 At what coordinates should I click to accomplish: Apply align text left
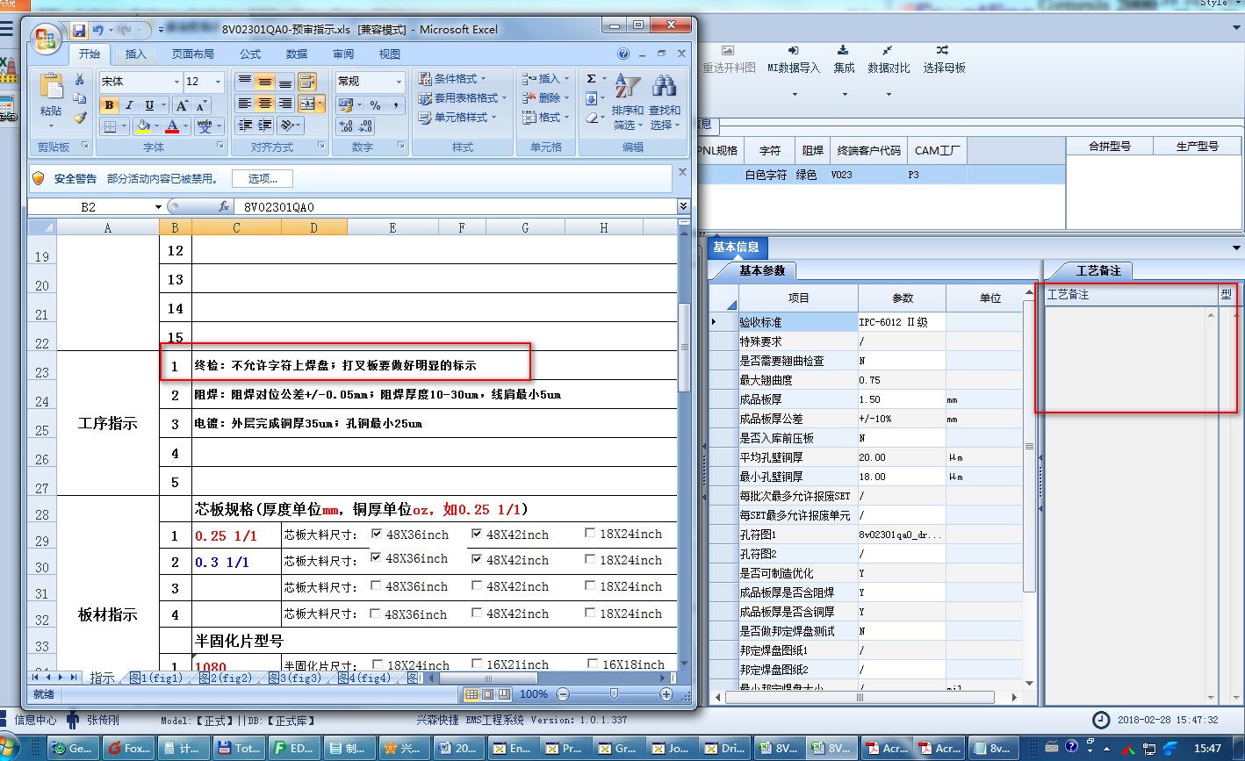click(x=246, y=104)
